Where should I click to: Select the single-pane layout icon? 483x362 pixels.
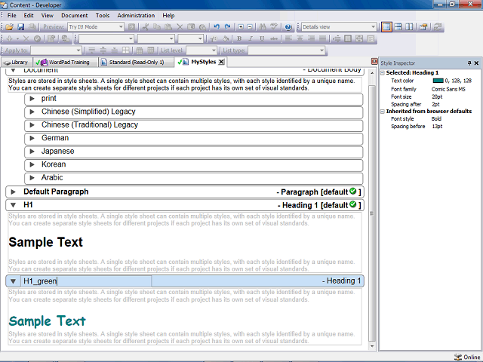[386, 27]
